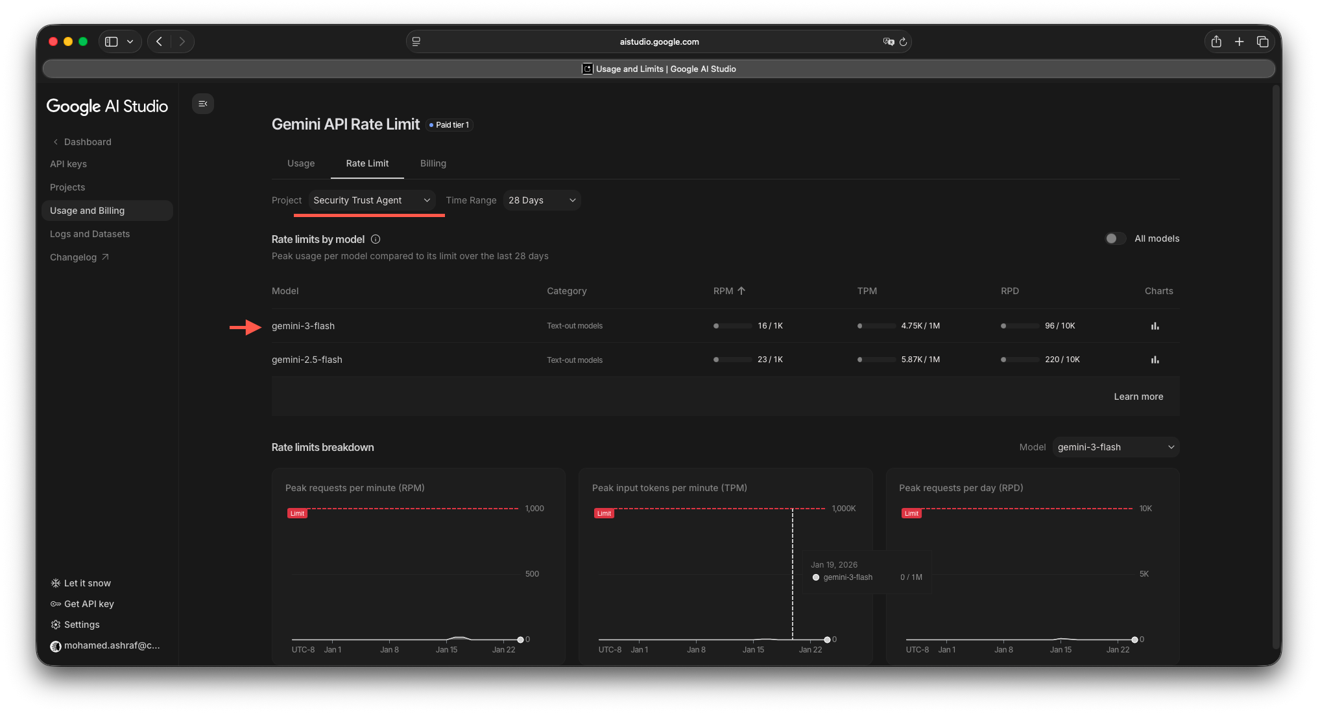1318x714 pixels.
Task: Open the 28 Days time range dropdown
Action: (x=542, y=200)
